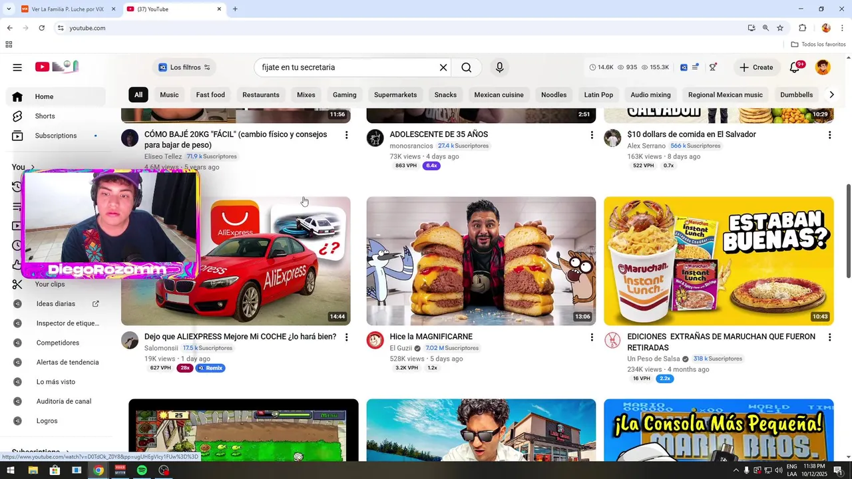Start voice search with microphone

[500, 67]
